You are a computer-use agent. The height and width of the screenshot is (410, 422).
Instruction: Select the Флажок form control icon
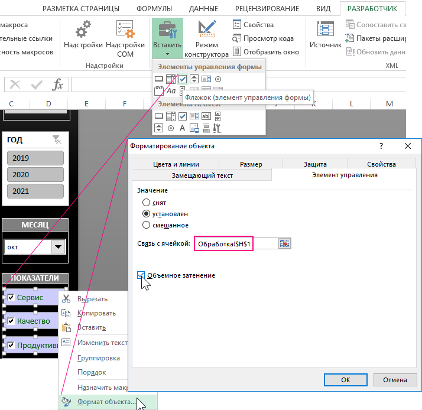tap(183, 79)
